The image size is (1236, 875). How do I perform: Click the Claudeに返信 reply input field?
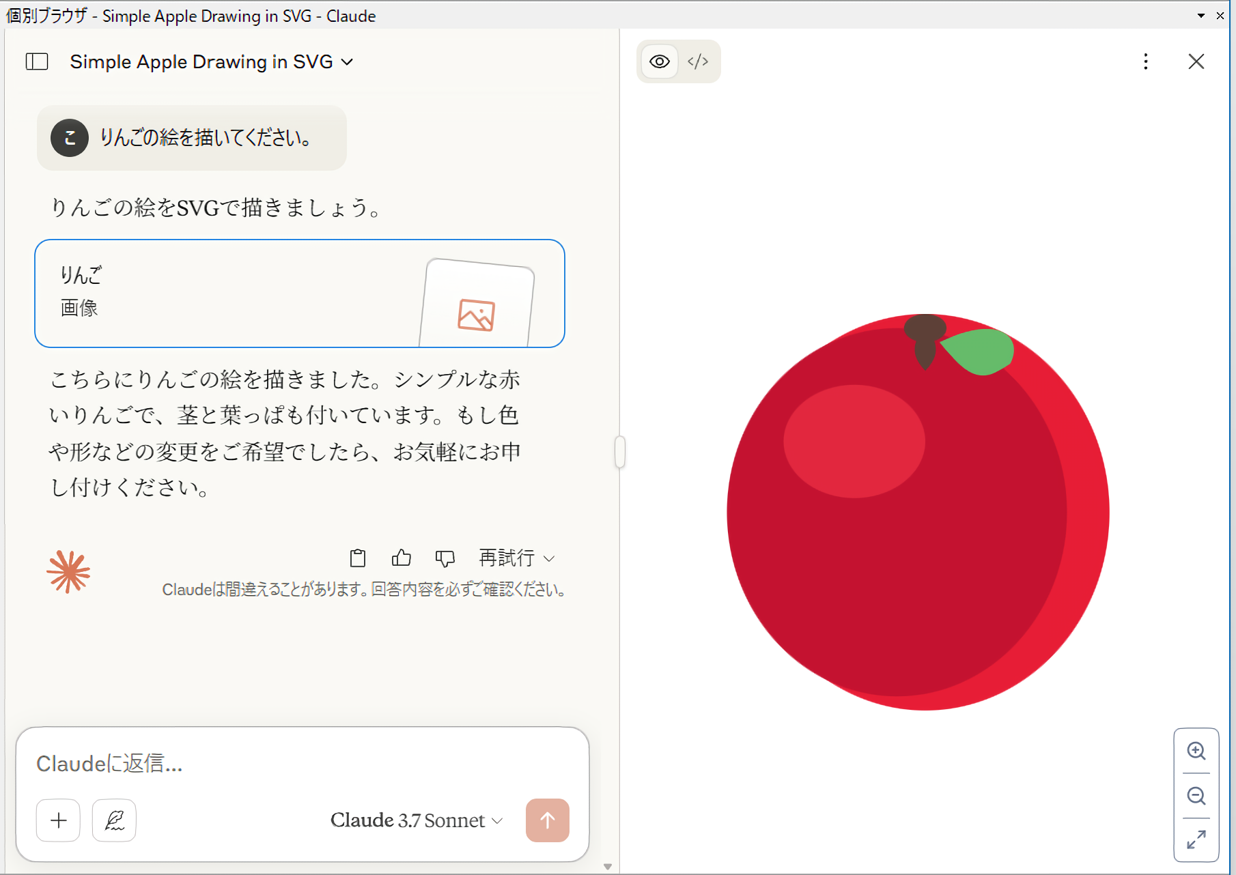(x=300, y=763)
